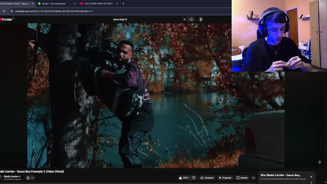Image resolution: width=327 pixels, height=184 pixels.
Task: Close the Eladio Carrión tab
Action: [x=32, y=4]
